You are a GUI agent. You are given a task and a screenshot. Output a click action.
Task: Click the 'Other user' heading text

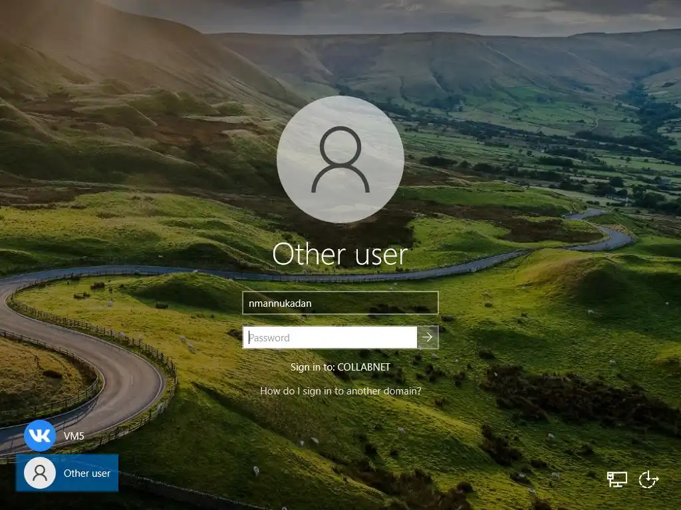coord(340,254)
